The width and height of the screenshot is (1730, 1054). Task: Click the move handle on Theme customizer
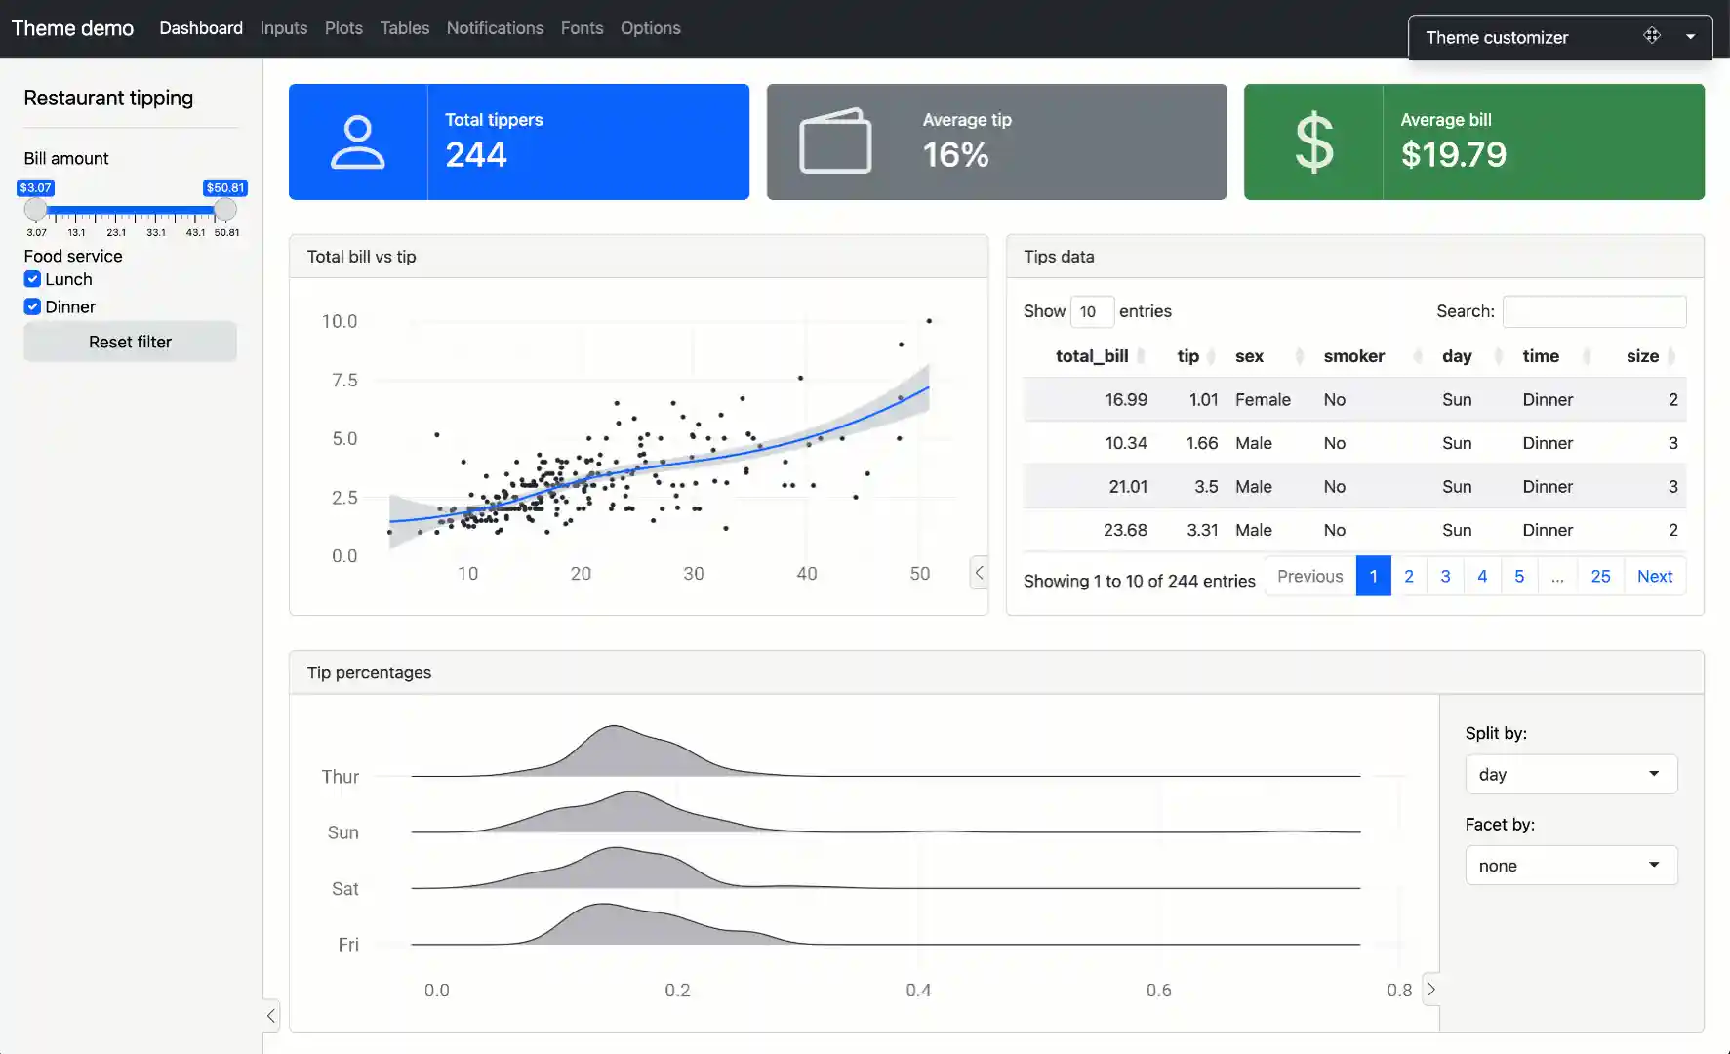1653,35
